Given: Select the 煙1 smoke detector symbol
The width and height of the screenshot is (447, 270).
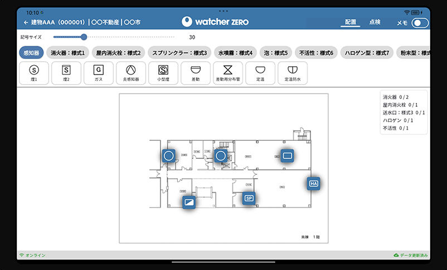Looking at the screenshot, I should tap(34, 73).
